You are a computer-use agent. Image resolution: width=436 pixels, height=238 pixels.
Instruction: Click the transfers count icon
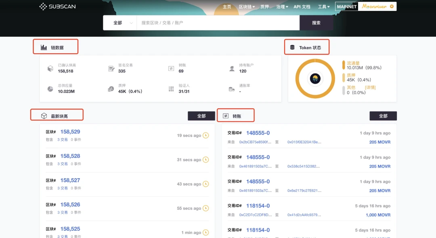(171, 68)
